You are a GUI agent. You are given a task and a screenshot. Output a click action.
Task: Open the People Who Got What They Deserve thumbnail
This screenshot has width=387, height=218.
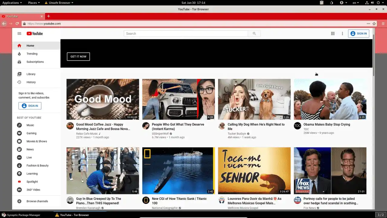[179, 99]
